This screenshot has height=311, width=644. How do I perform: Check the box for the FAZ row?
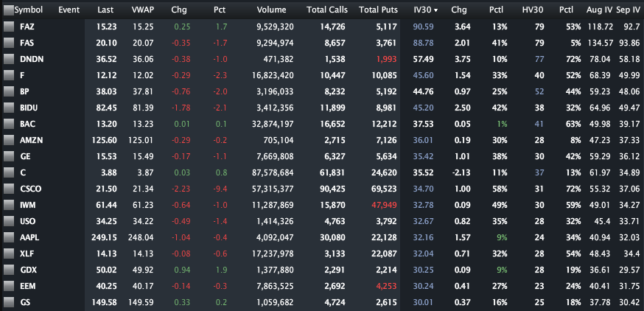(x=8, y=27)
